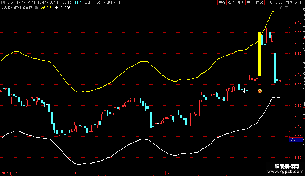Select the 15分钟 period tab
Viewport: 305px width, 176px height.
(42, 2)
